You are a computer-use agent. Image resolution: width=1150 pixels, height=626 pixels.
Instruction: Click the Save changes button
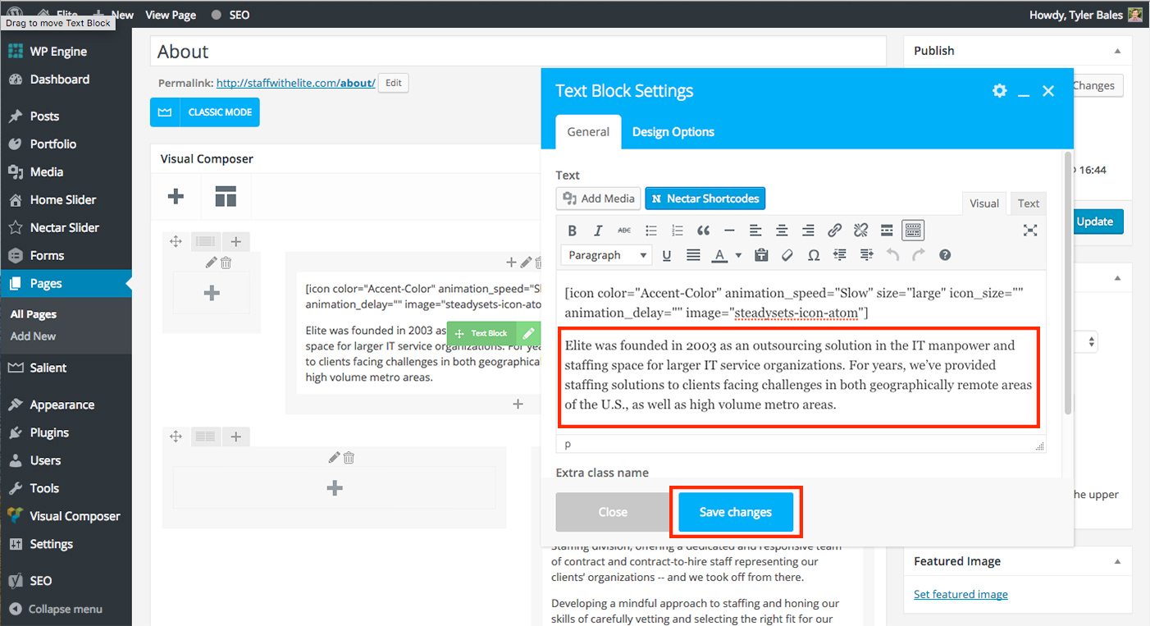[735, 512]
